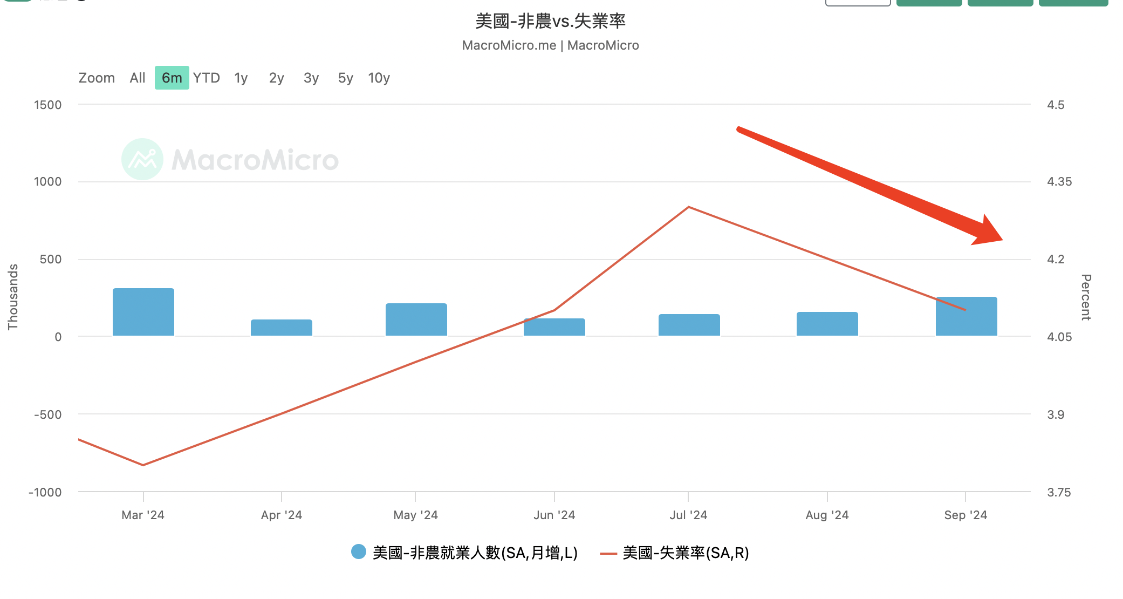Select the All zoom range
1123x599 pixels.
pos(138,78)
